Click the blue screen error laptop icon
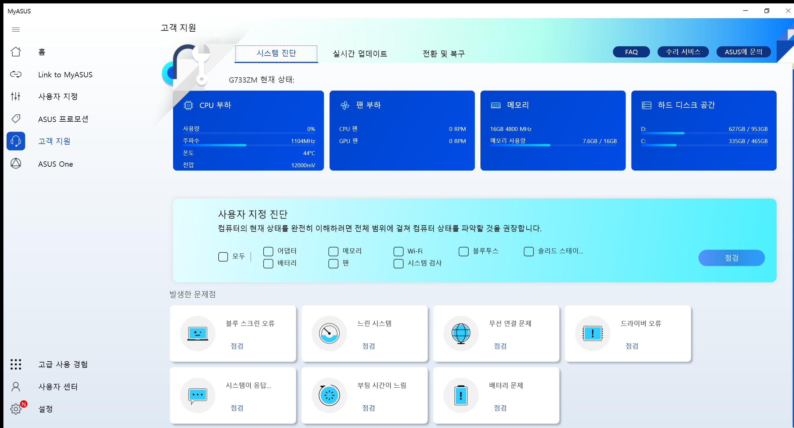This screenshot has width=794, height=428. coord(198,334)
